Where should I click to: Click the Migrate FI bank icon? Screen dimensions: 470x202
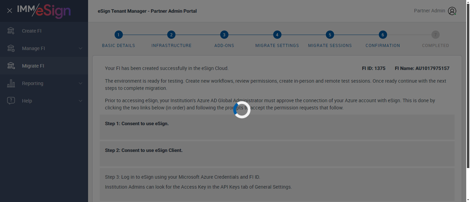(11, 66)
